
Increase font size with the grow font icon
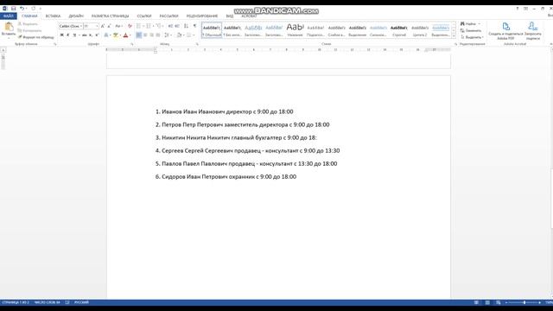tap(103, 26)
